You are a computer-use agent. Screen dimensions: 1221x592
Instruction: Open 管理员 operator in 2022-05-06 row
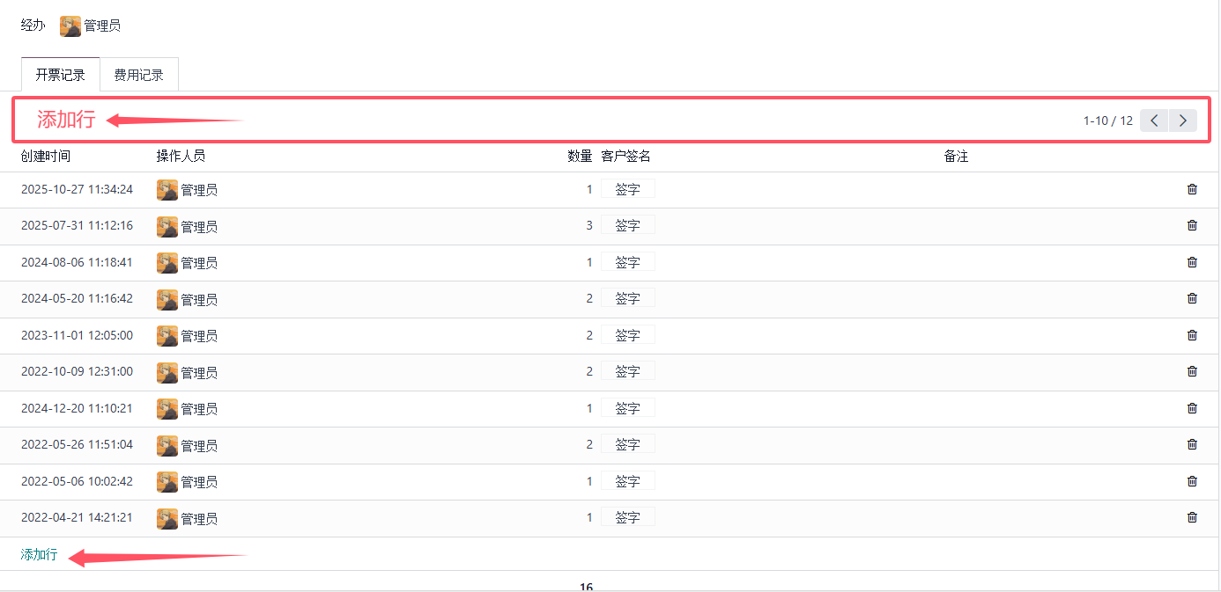point(198,482)
